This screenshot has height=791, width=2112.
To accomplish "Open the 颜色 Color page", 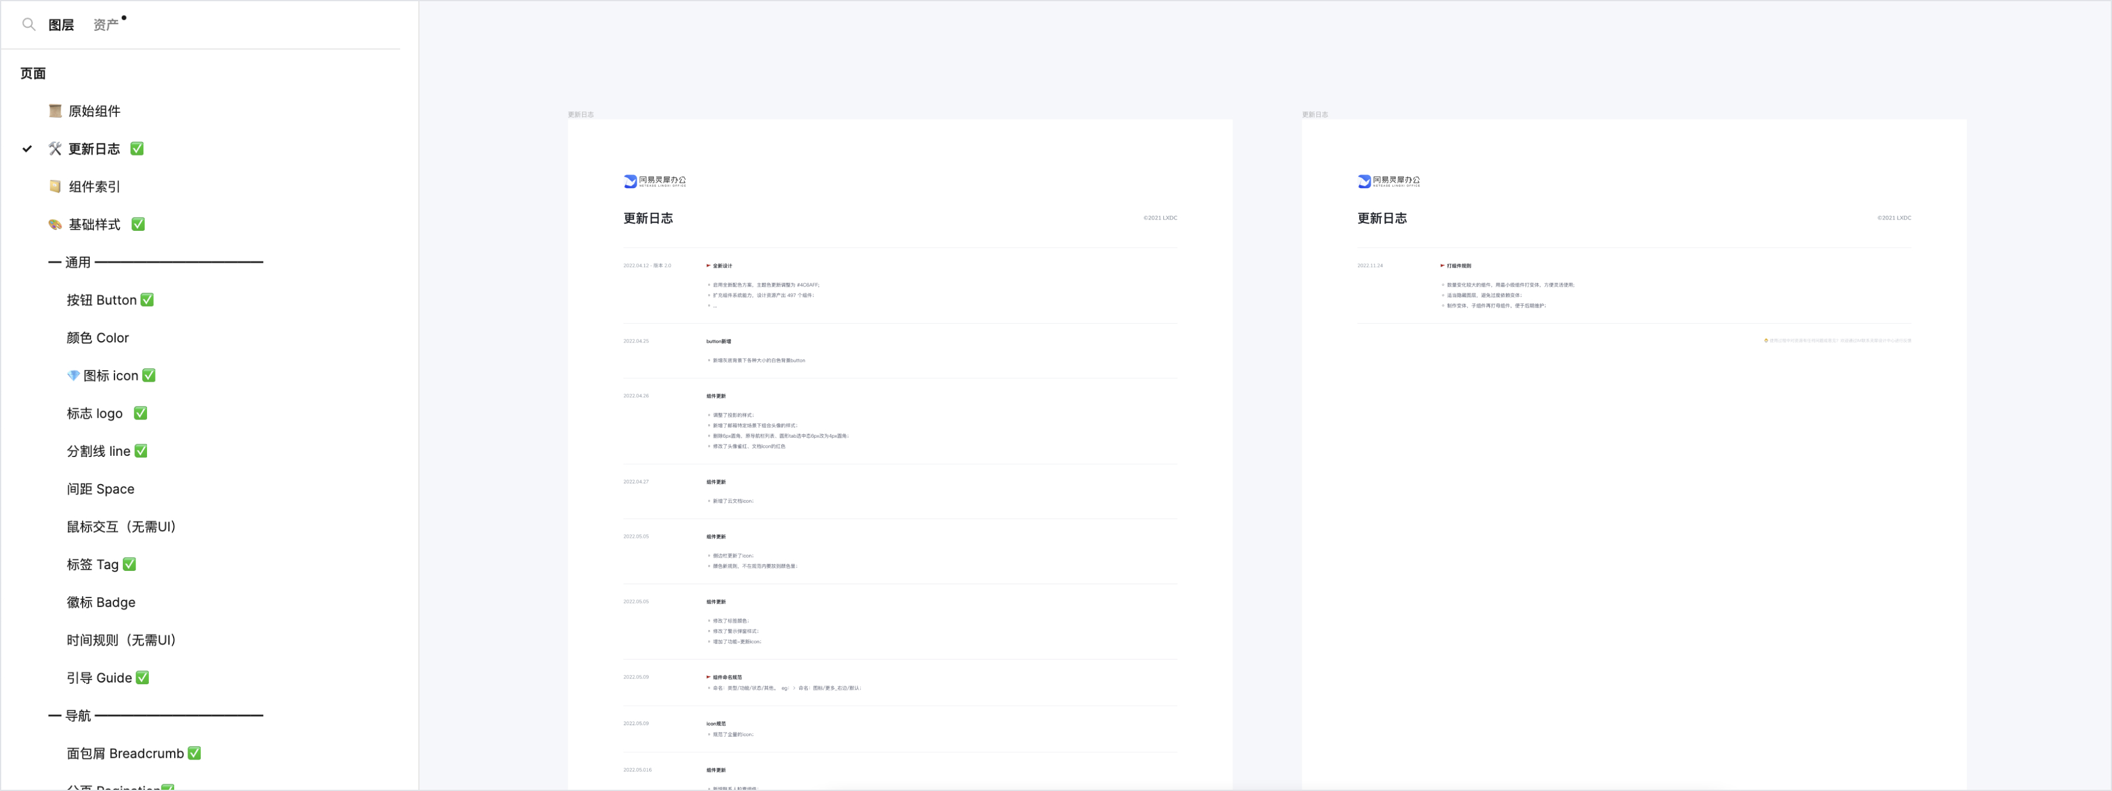I will (x=98, y=338).
